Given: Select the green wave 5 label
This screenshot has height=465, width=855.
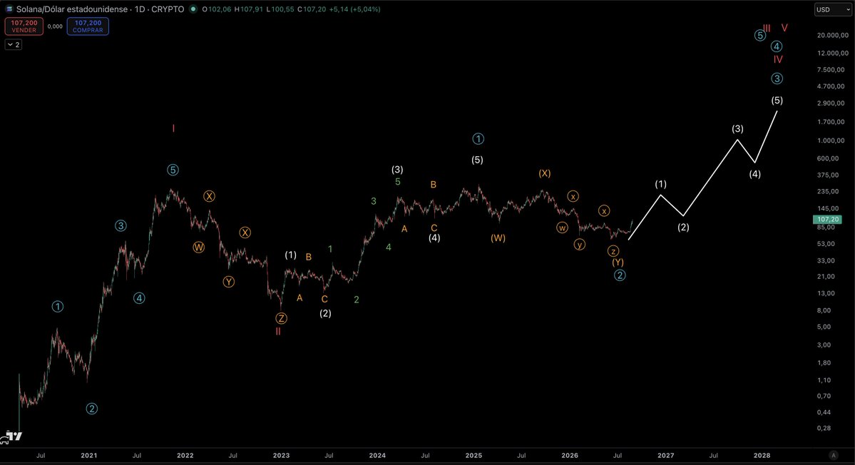Looking at the screenshot, I should coord(397,182).
